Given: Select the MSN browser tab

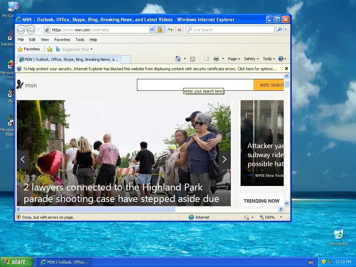Looking at the screenshot, I should click(x=69, y=59).
